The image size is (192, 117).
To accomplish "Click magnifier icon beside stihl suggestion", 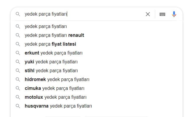I will [18, 71].
